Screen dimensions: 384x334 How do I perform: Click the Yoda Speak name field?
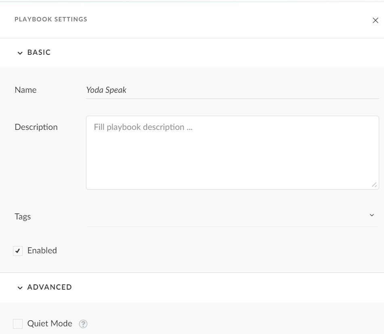(232, 90)
